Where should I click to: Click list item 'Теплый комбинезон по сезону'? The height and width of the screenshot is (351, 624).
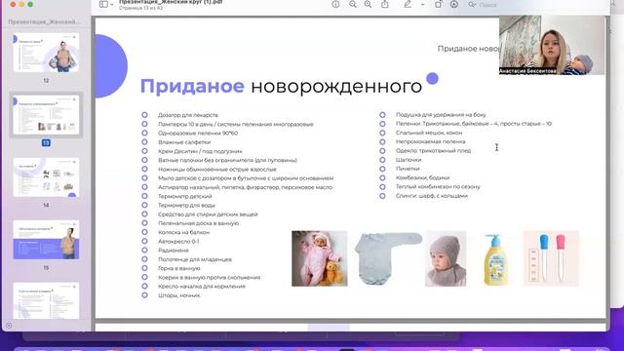pyautogui.click(x=438, y=186)
